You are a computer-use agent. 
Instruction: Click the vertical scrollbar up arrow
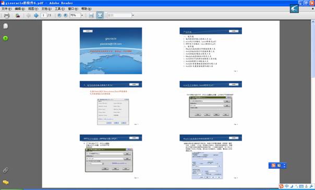pos(313,22)
